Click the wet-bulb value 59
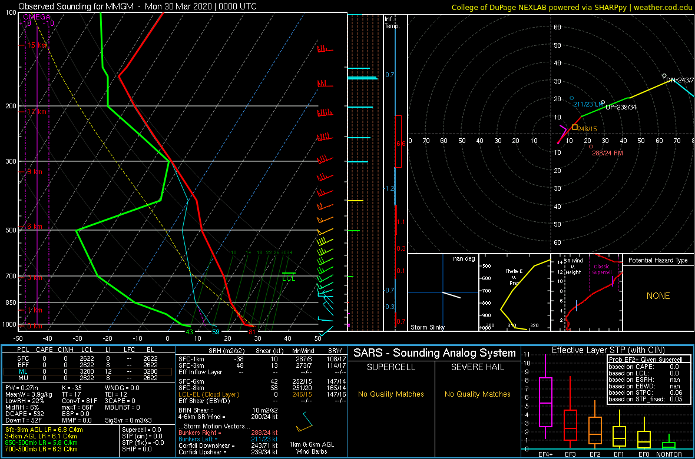Viewport: 695px width, 459px height. coord(216,331)
